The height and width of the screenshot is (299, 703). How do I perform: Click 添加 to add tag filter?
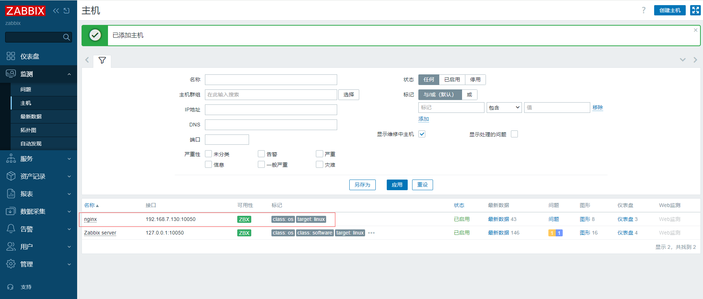click(423, 119)
